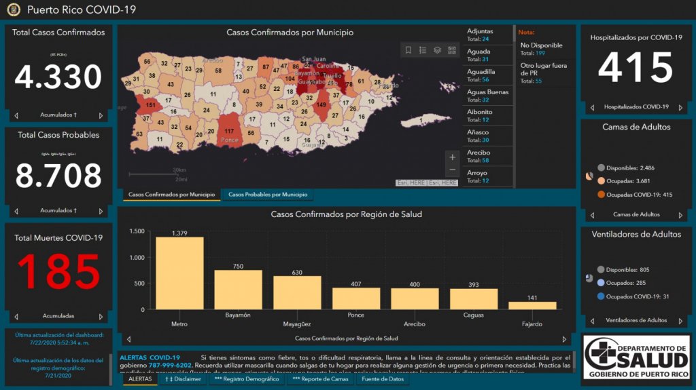Click the orange Ocupadas COVID-19 legend swatch
Image resolution: width=696 pixels, height=390 pixels.
pyautogui.click(x=602, y=195)
